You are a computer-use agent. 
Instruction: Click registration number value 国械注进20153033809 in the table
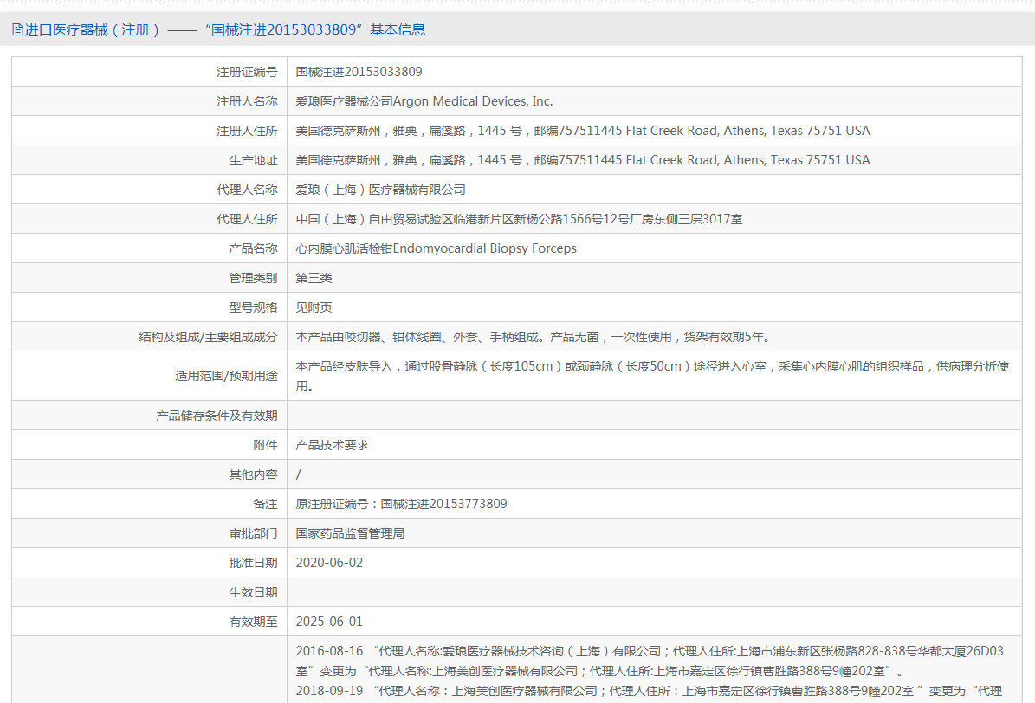point(359,72)
